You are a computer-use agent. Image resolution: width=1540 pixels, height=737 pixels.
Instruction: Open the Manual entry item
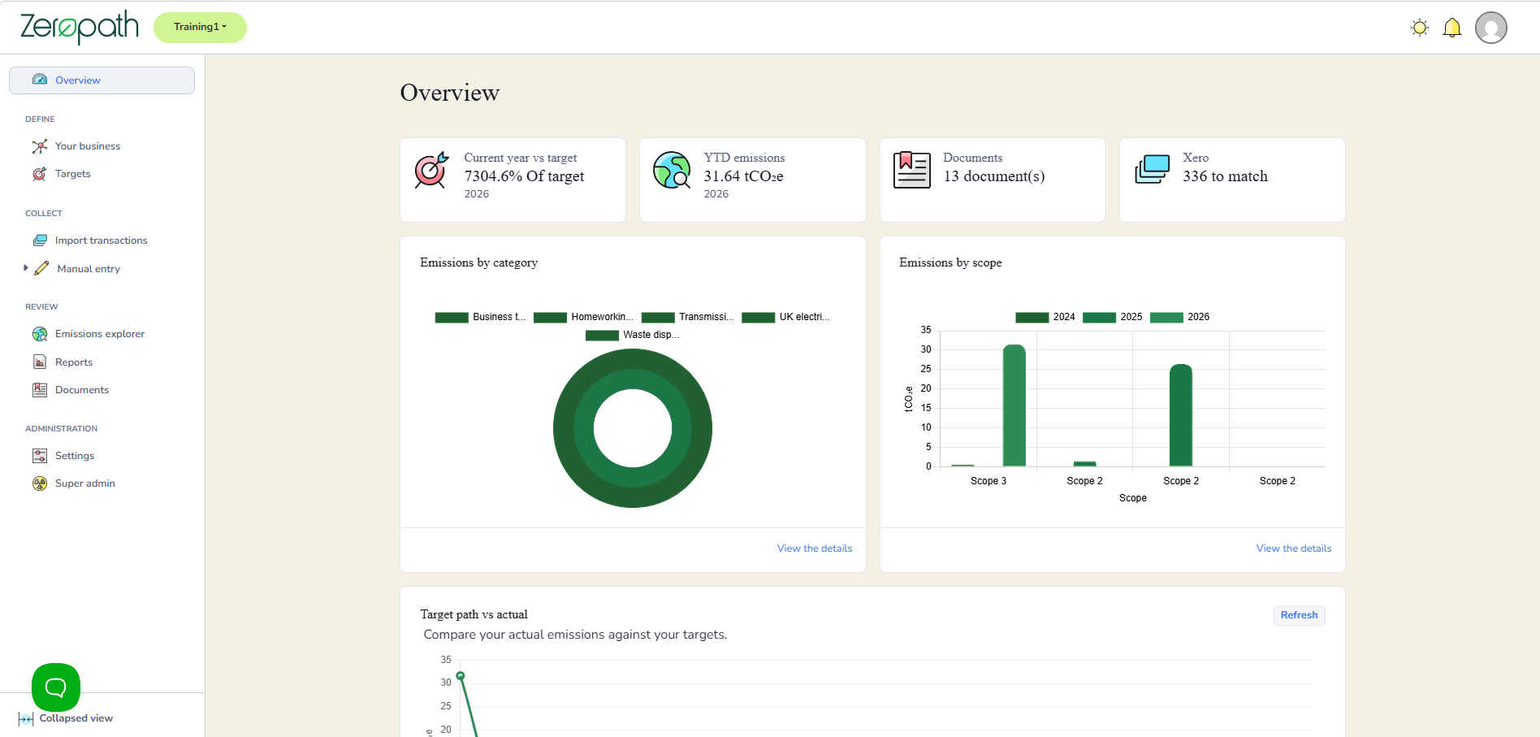89,269
